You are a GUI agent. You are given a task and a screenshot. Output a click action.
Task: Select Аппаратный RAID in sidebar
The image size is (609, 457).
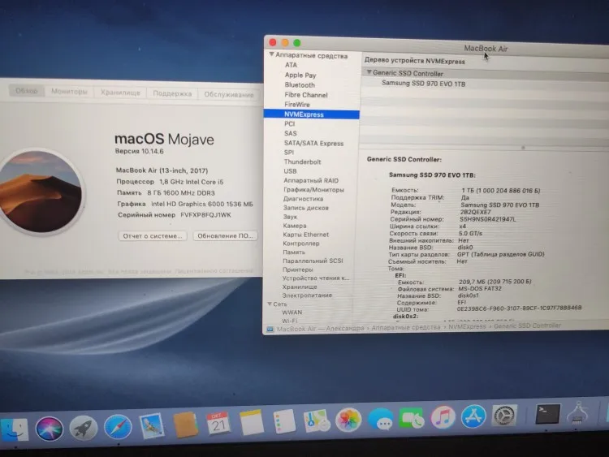(311, 180)
